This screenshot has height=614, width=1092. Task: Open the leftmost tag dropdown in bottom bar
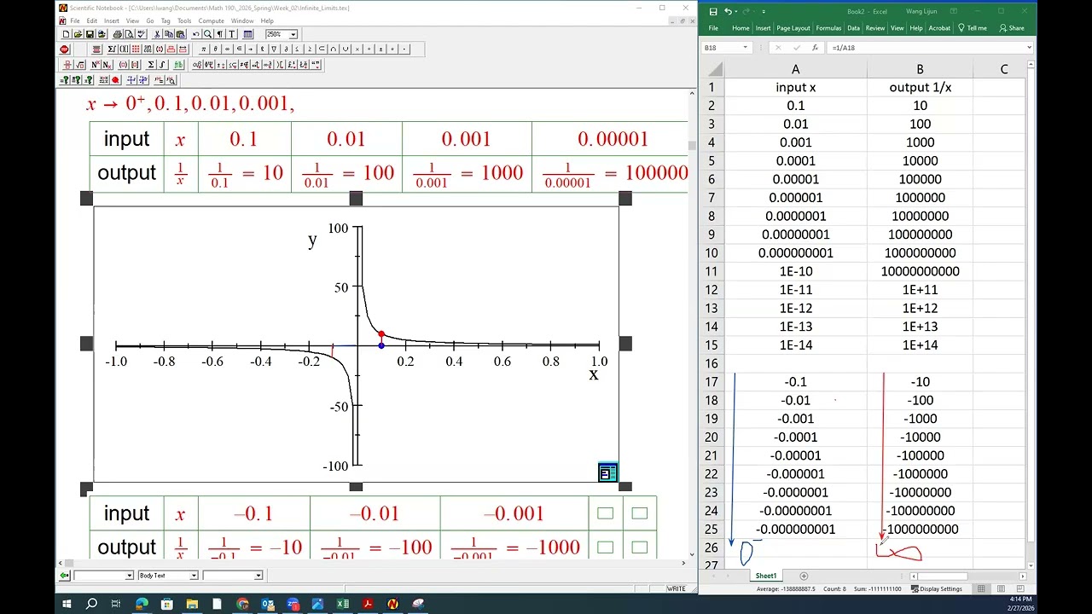pos(130,576)
